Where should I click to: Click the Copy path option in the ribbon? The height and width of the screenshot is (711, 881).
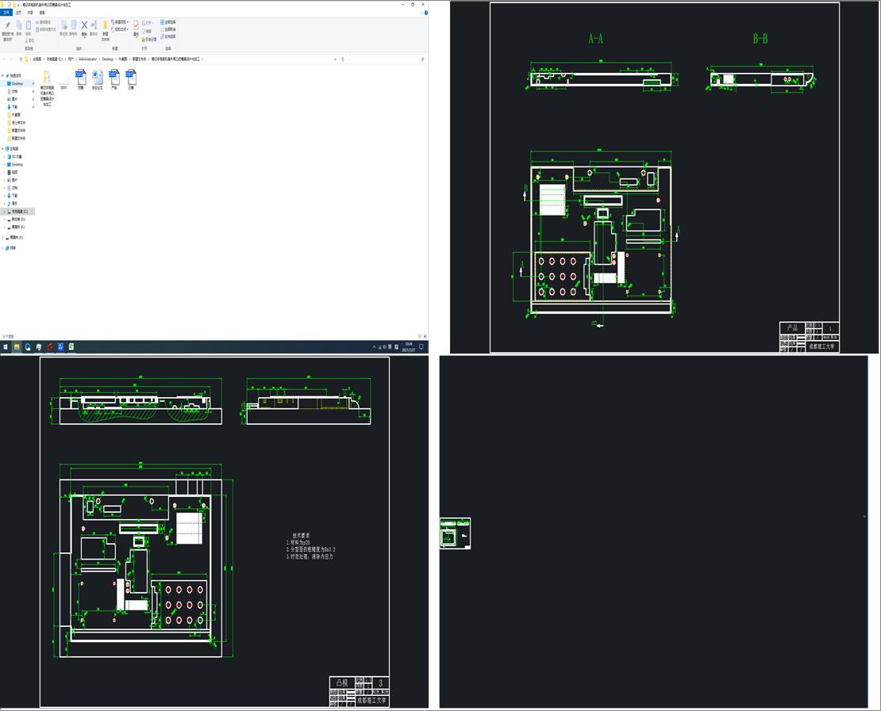click(x=44, y=22)
